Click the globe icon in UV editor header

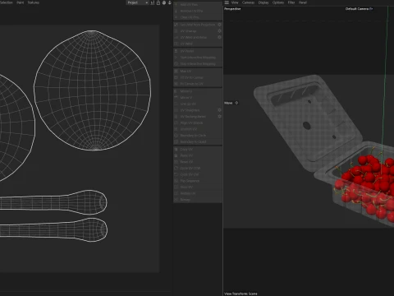164,2
